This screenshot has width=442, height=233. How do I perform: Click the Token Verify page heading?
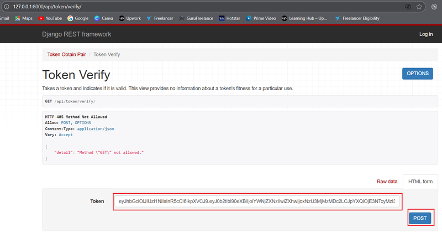pyautogui.click(x=76, y=75)
